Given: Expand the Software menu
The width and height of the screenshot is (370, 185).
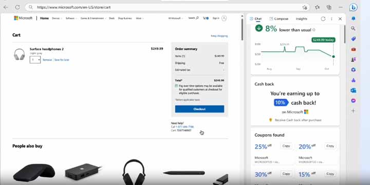Looking at the screenshot, I should click(71, 18).
